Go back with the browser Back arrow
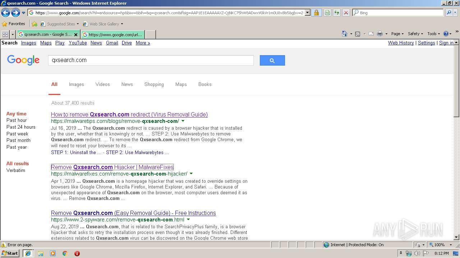The width and height of the screenshot is (460, 258). pyautogui.click(x=5, y=13)
